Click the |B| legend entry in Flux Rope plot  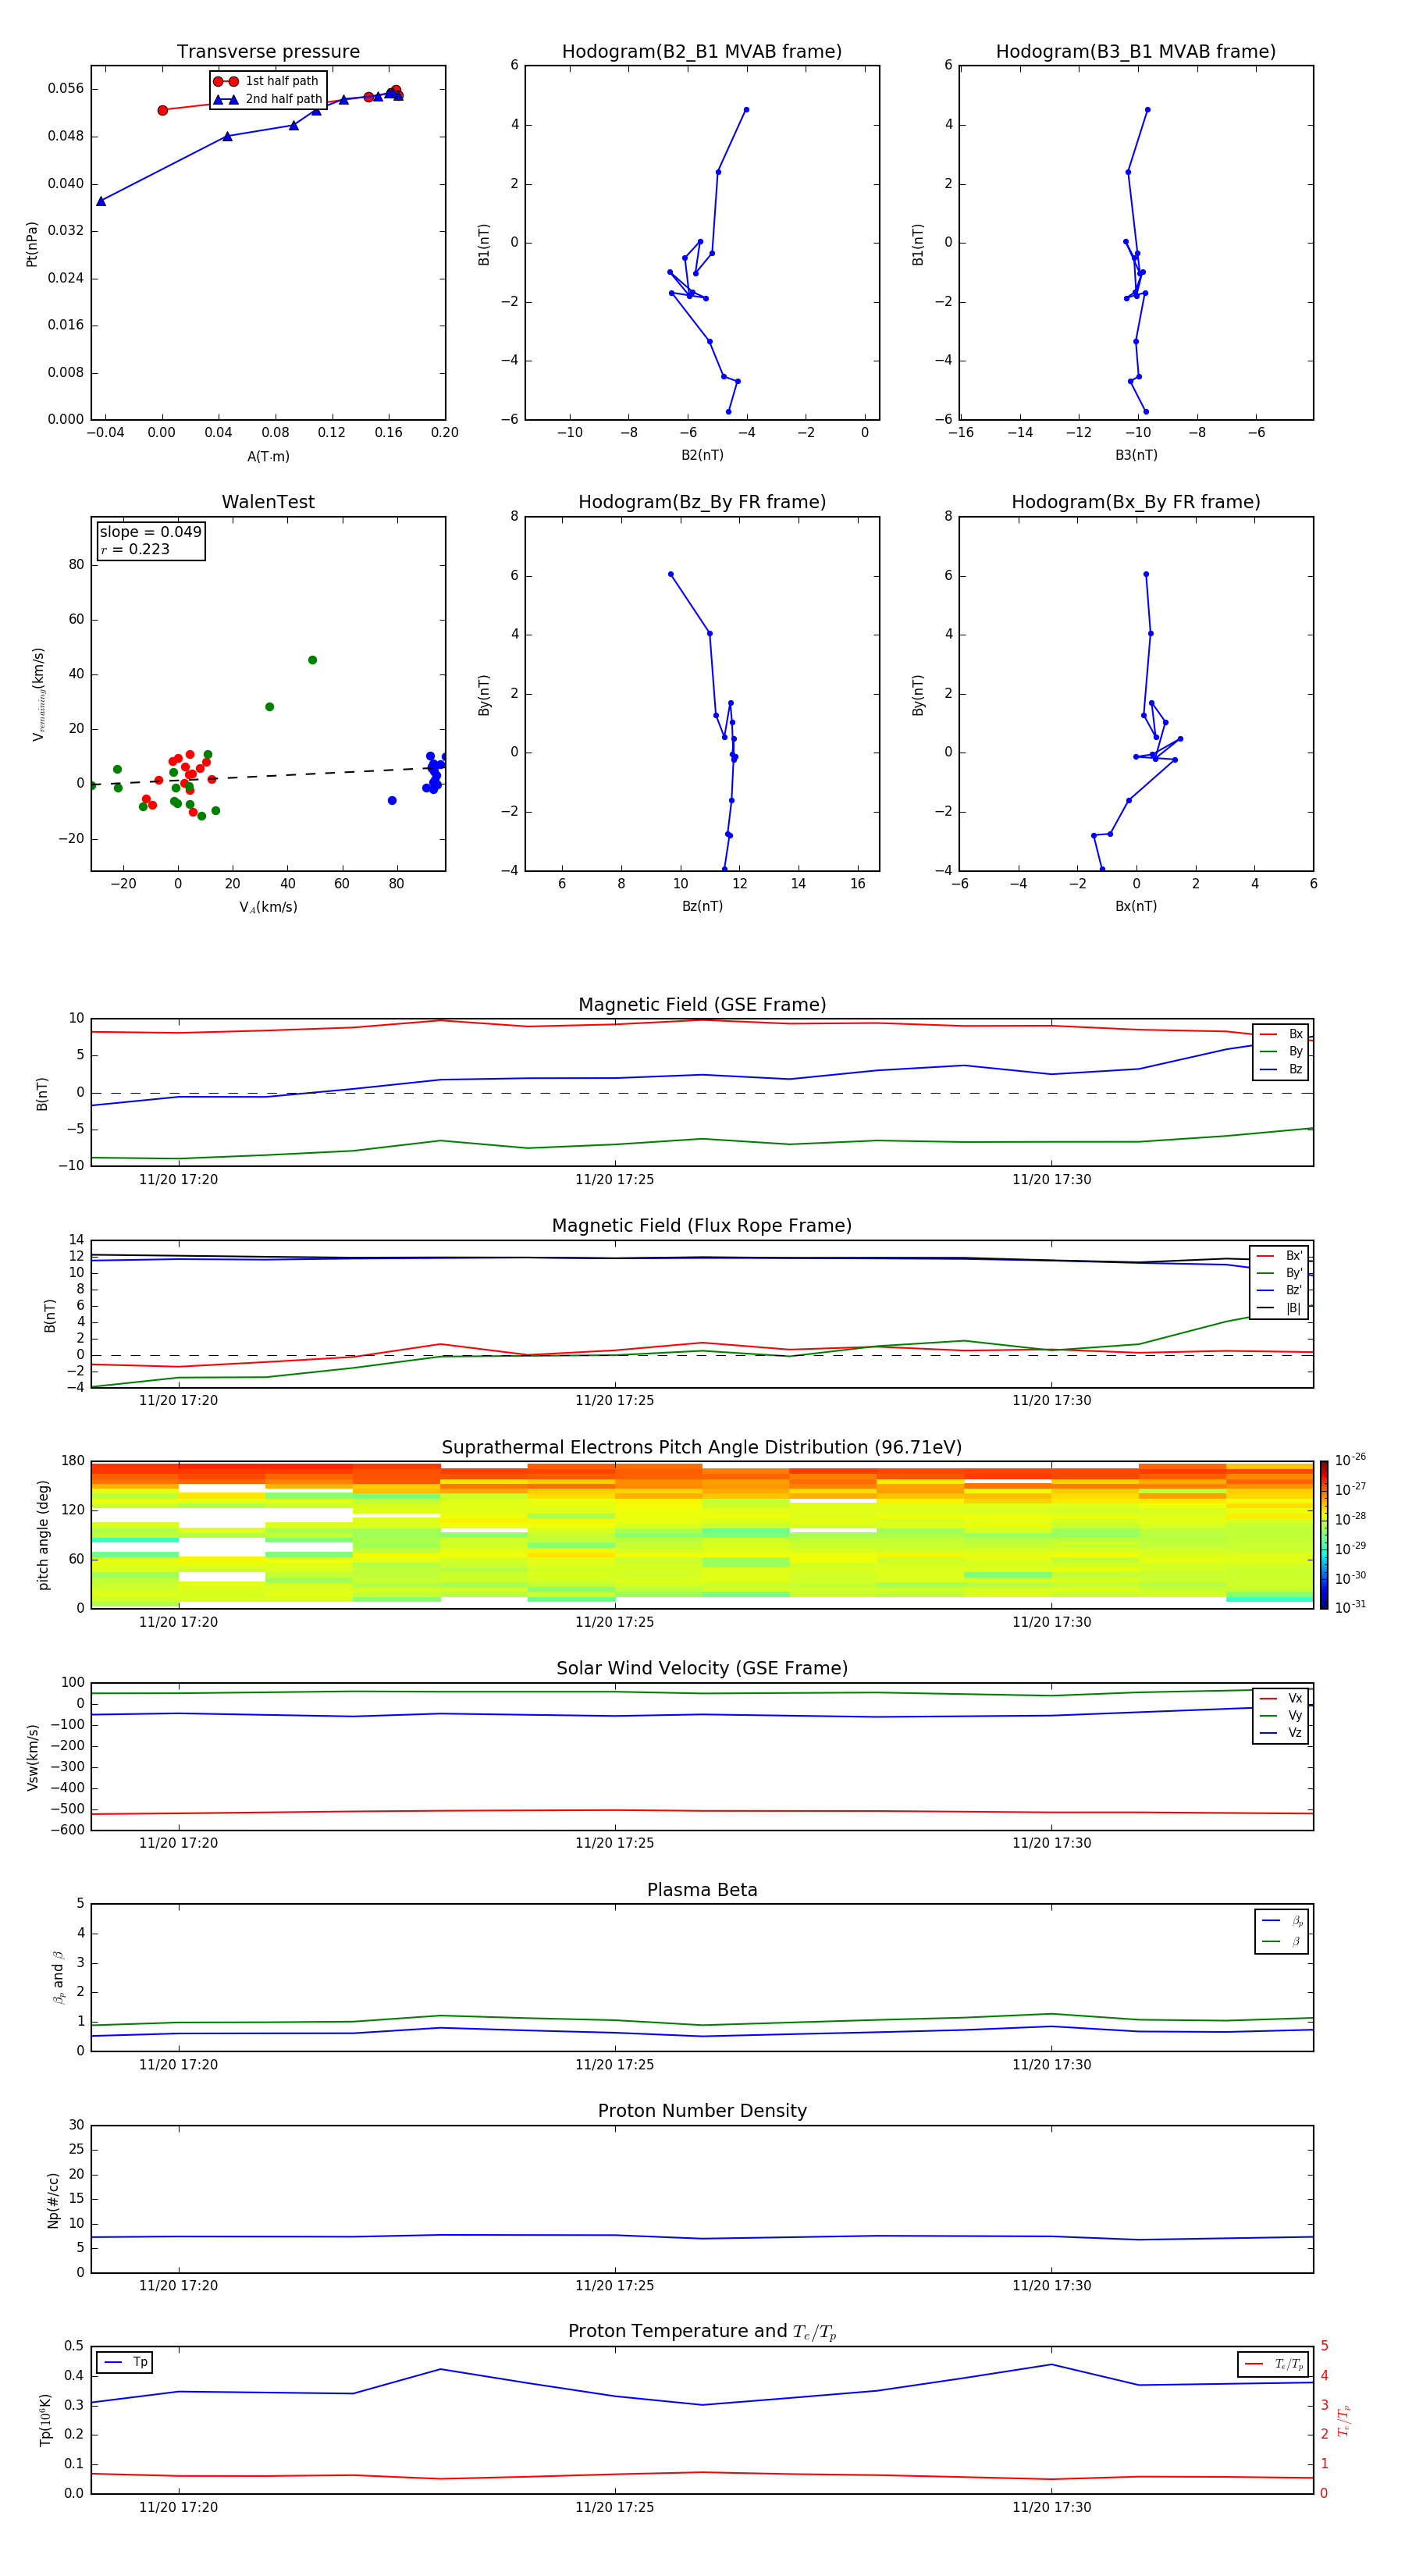pyautogui.click(x=1279, y=1308)
